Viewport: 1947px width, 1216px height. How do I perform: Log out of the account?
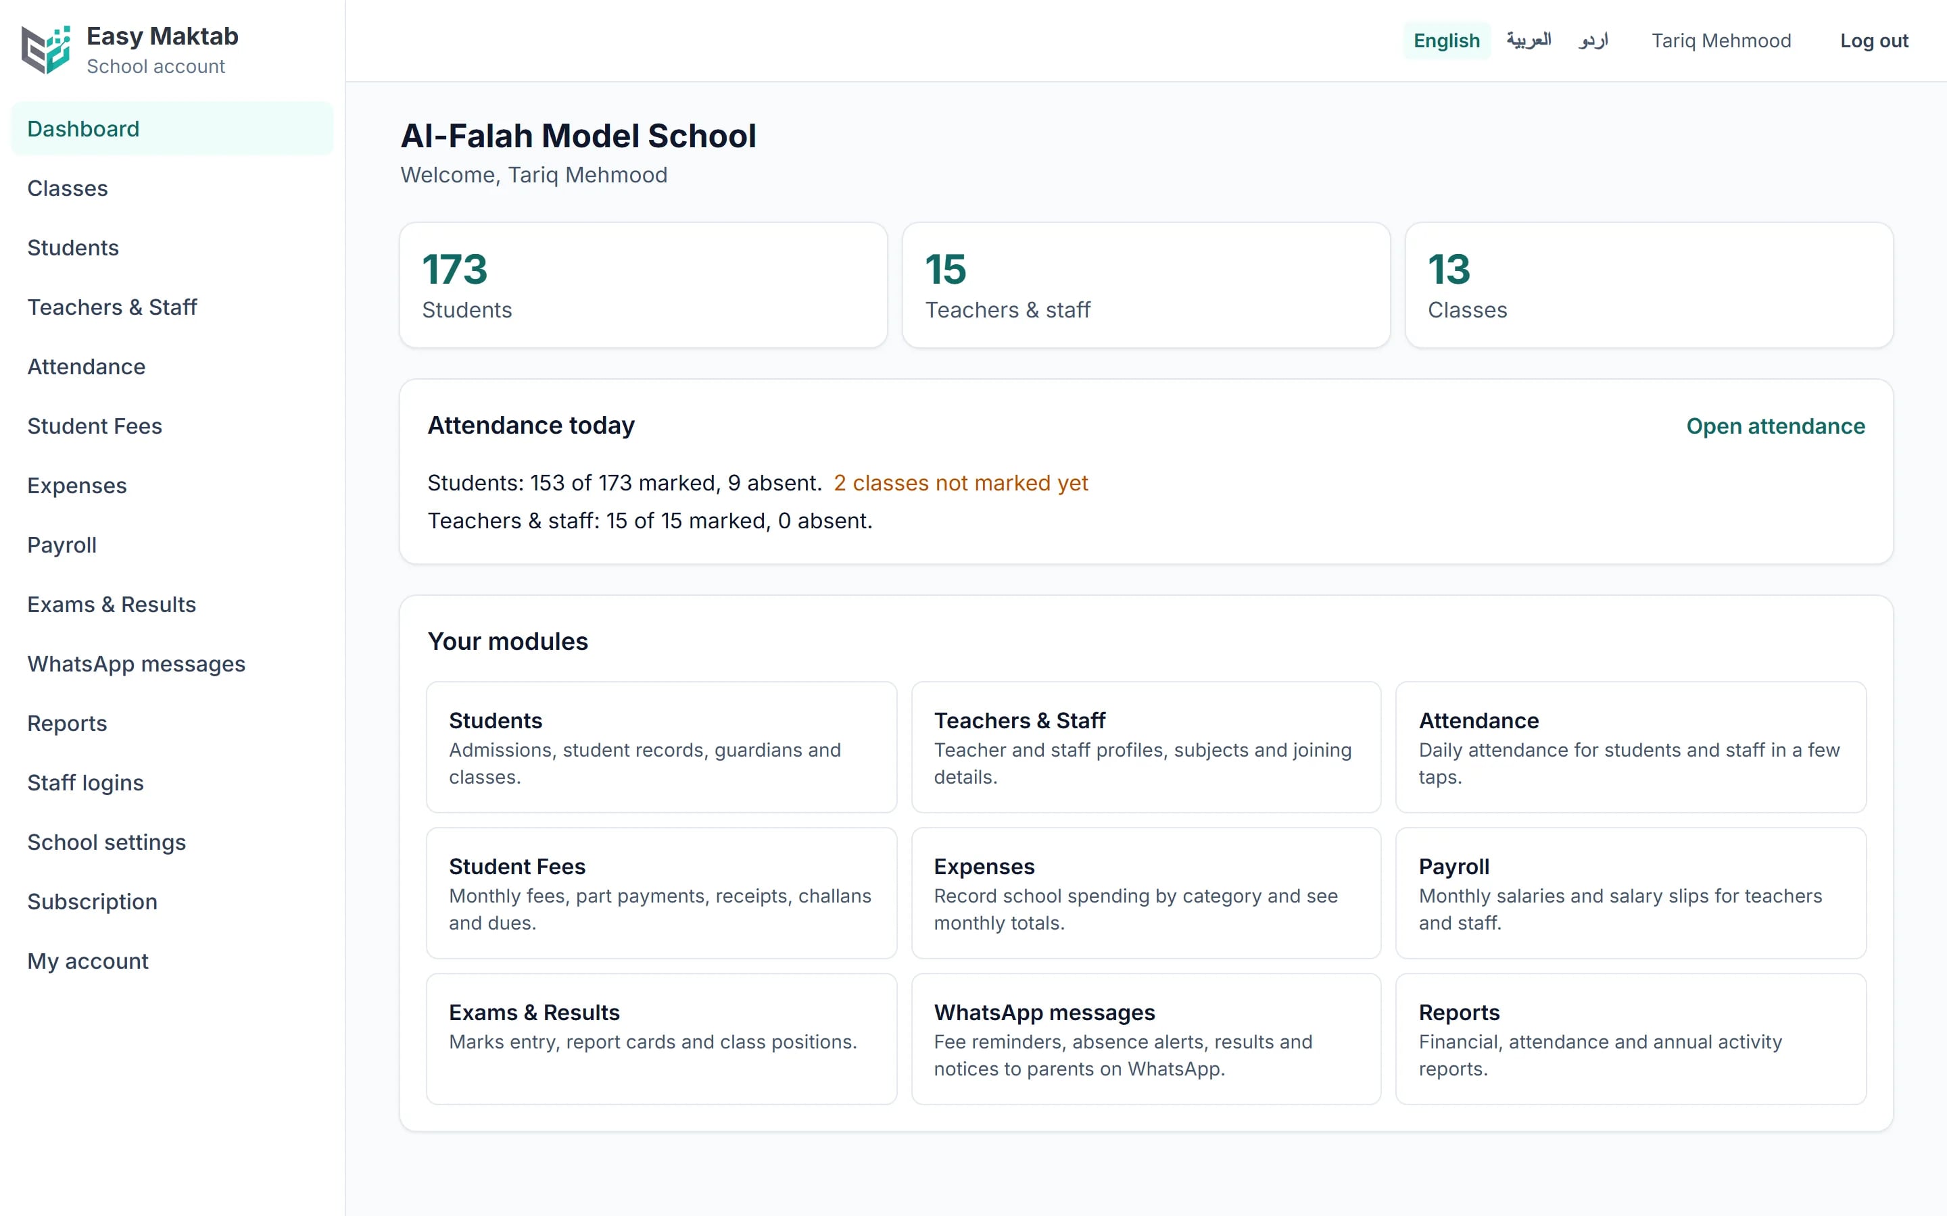[x=1874, y=41]
